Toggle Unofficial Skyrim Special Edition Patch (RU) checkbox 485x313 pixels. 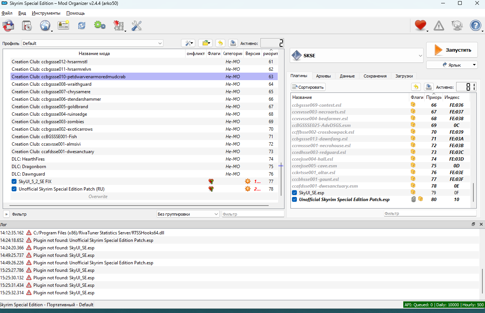click(14, 189)
